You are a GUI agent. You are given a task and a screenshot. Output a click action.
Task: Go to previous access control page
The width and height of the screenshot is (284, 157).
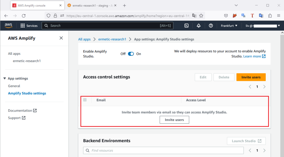[250, 87]
